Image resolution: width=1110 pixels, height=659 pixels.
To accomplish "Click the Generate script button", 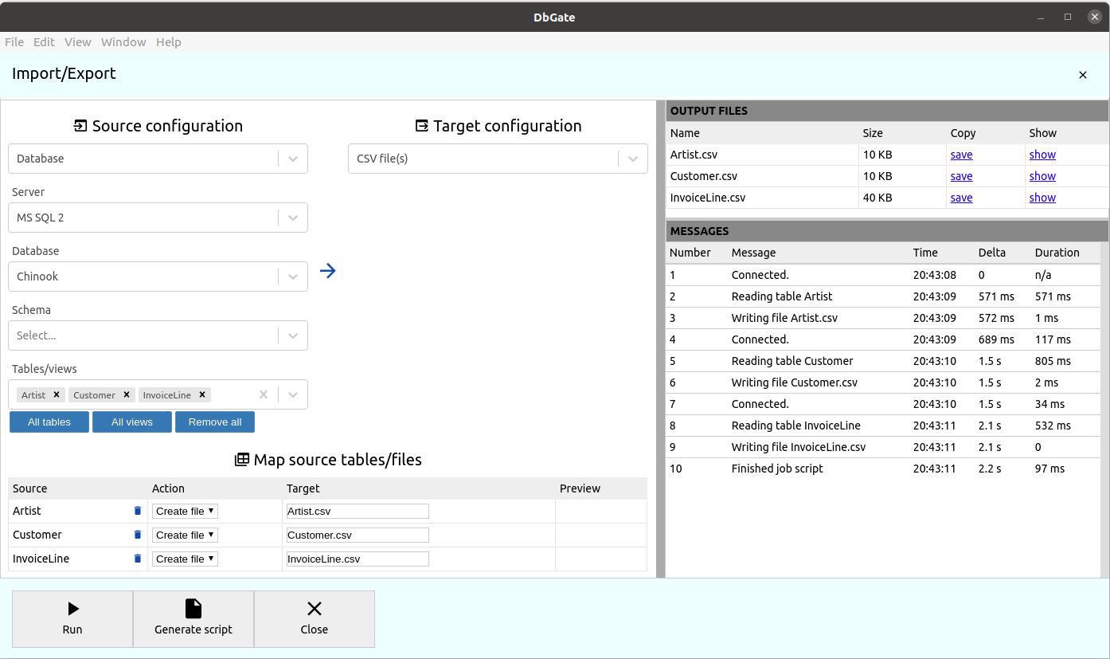I will point(193,618).
